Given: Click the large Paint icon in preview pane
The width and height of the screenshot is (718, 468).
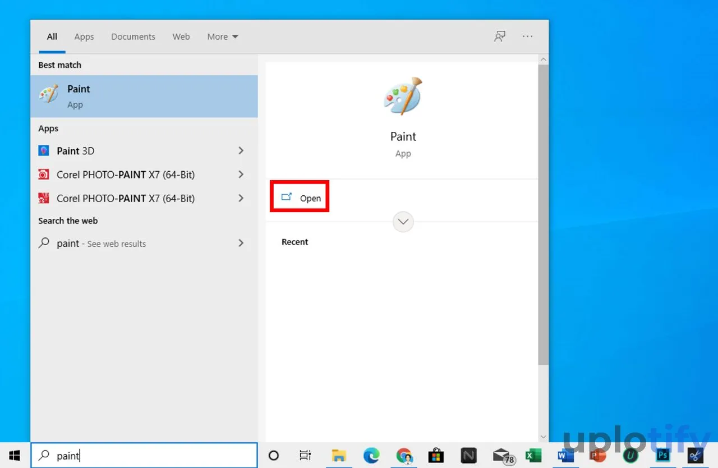Looking at the screenshot, I should coord(403,96).
